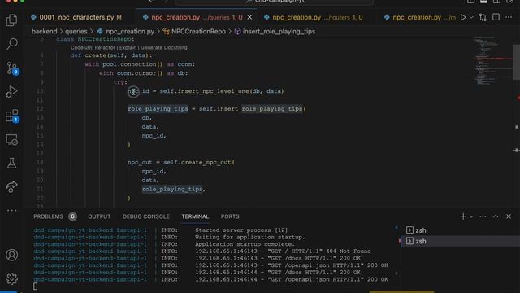Open the Accounts menu icon
Image resolution: width=520 pixels, height=293 pixels.
click(x=12, y=255)
